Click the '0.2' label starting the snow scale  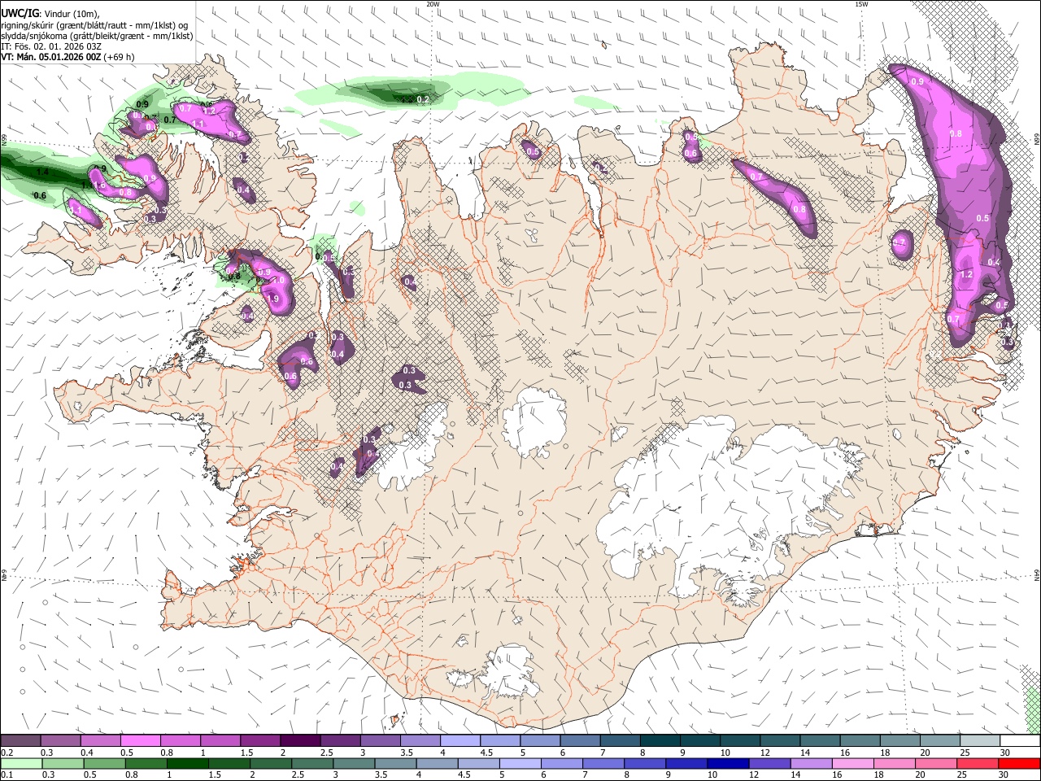point(7,753)
